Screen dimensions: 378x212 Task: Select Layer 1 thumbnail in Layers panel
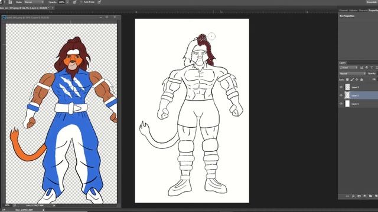pyautogui.click(x=347, y=104)
